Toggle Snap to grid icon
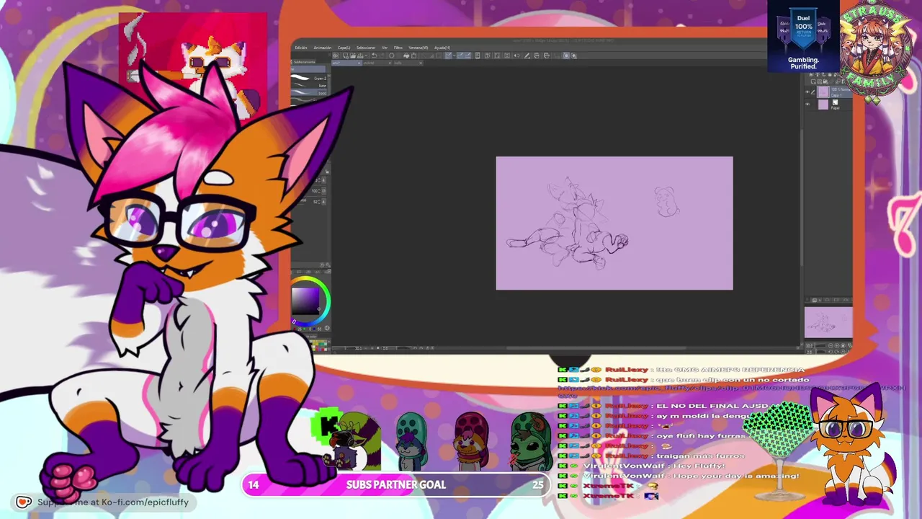Screen dimensions: 922x519 (x=467, y=56)
